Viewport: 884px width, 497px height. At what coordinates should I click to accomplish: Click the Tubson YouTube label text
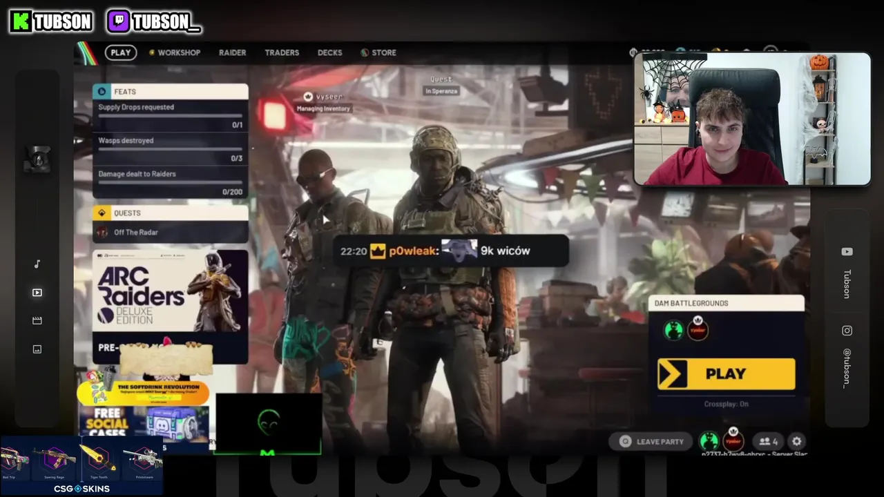[847, 284]
